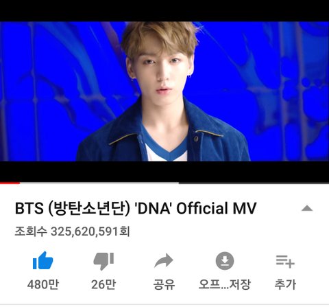The width and height of the screenshot is (329, 307).
Task: Click the 조회수 325,620,591회 view count
Action: point(73,231)
